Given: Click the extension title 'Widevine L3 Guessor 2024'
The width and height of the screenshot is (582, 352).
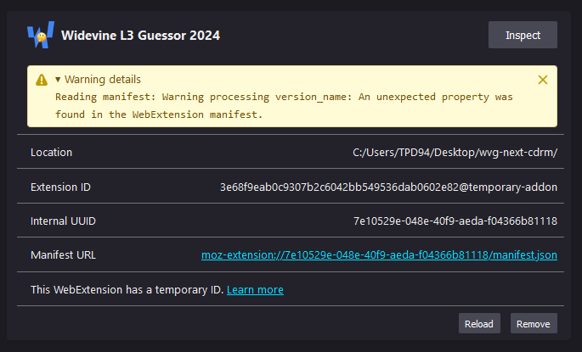Looking at the screenshot, I should [140, 36].
